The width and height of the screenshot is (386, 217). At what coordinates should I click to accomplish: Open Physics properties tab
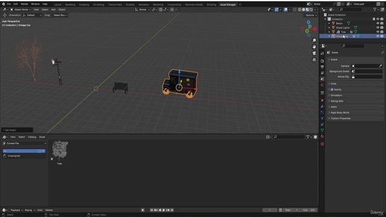(x=322, y=118)
